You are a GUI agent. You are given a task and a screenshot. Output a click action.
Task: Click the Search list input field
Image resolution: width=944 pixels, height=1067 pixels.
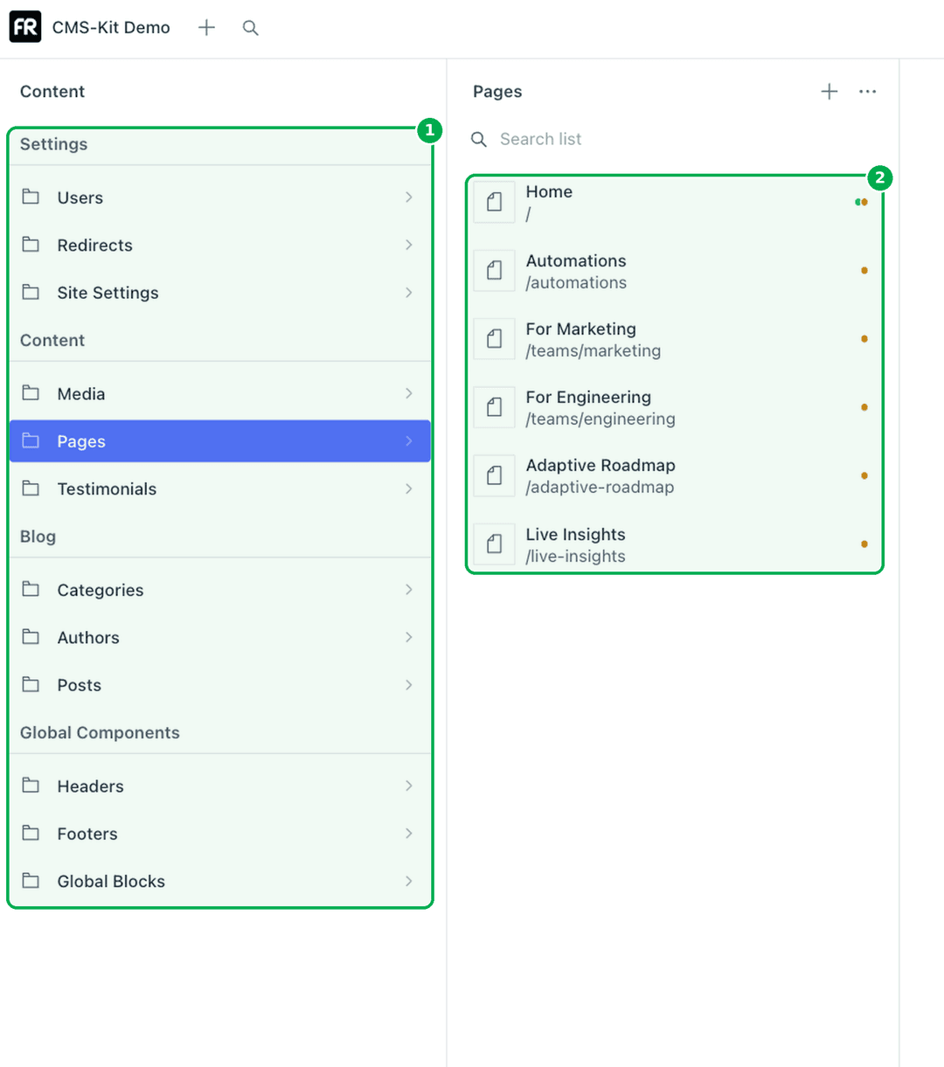pos(675,139)
